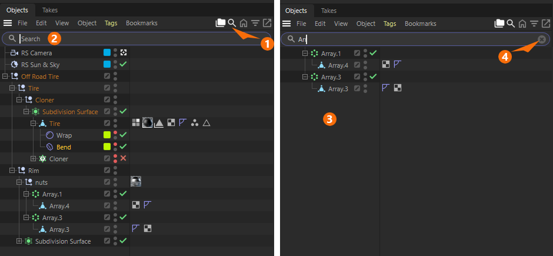Select the Phong tag on the Tire polygon row
The height and width of the screenshot is (256, 553).
click(x=182, y=123)
